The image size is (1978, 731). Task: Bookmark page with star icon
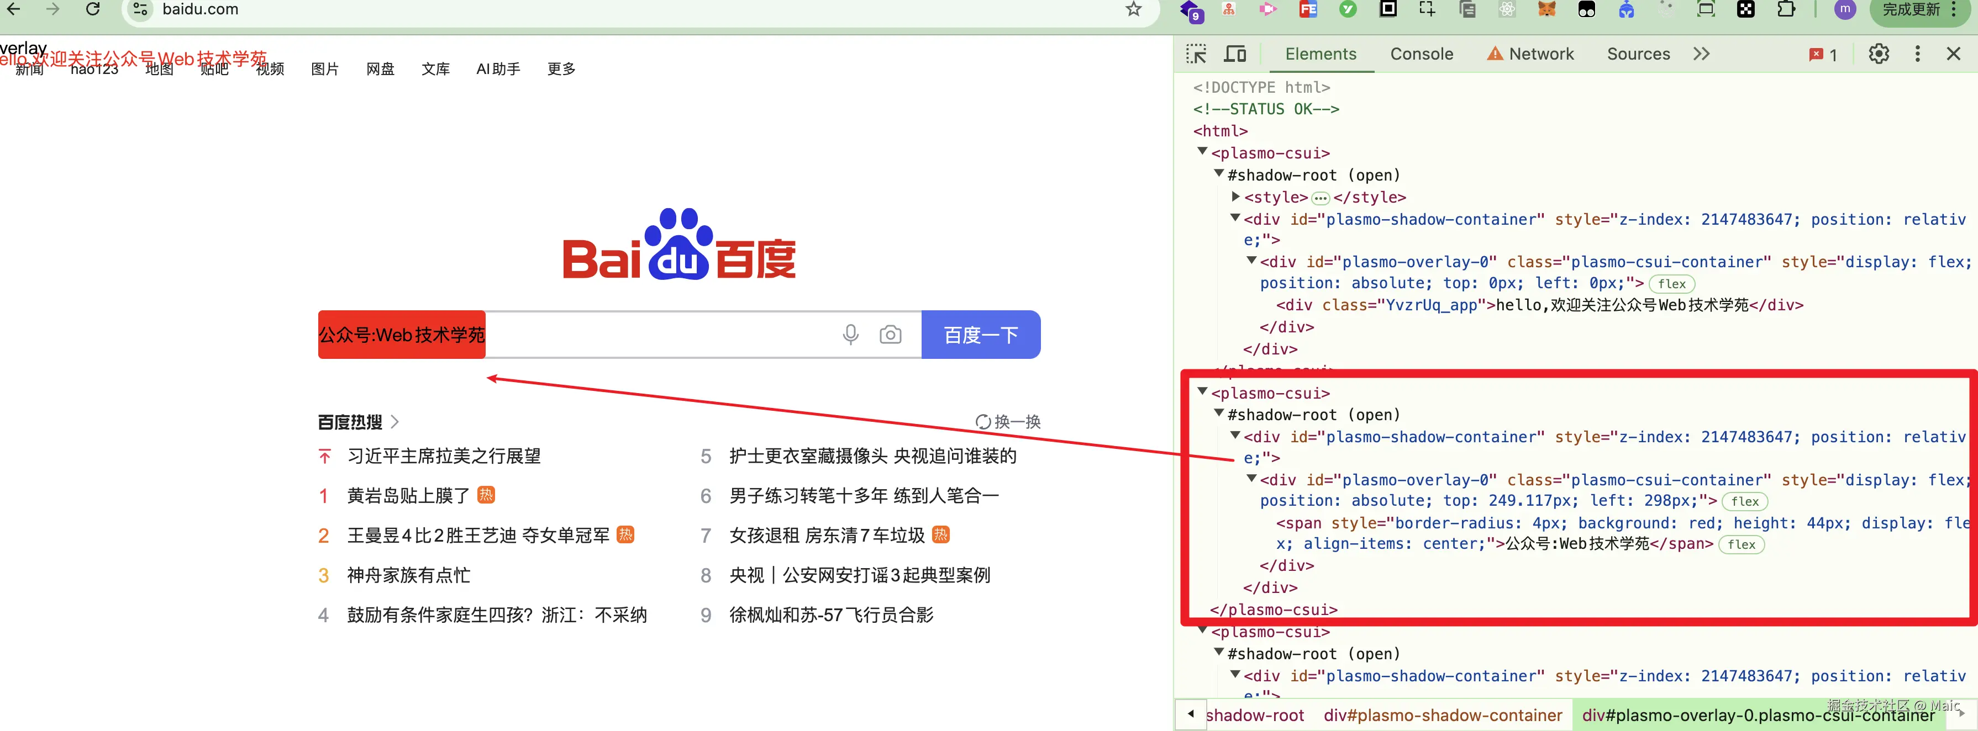point(1133,9)
